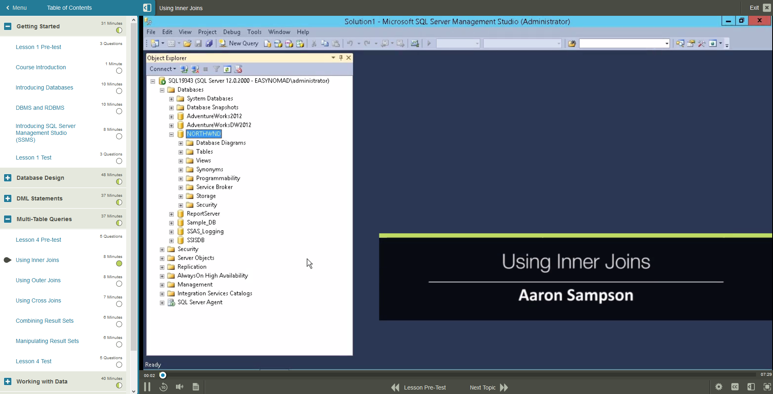773x394 pixels.
Task: Open the Debug menu
Action: tap(231, 32)
